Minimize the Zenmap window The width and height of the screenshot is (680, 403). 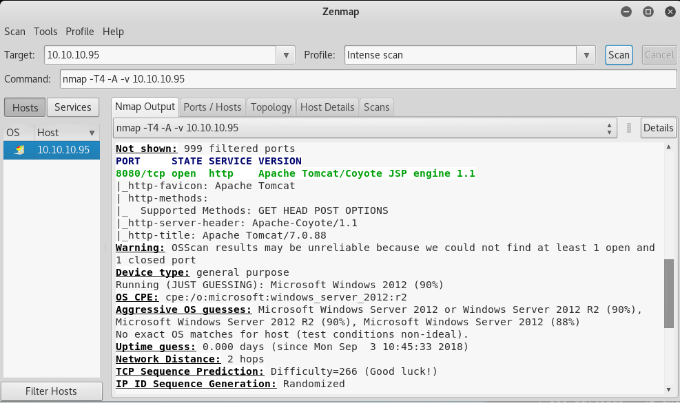click(626, 12)
